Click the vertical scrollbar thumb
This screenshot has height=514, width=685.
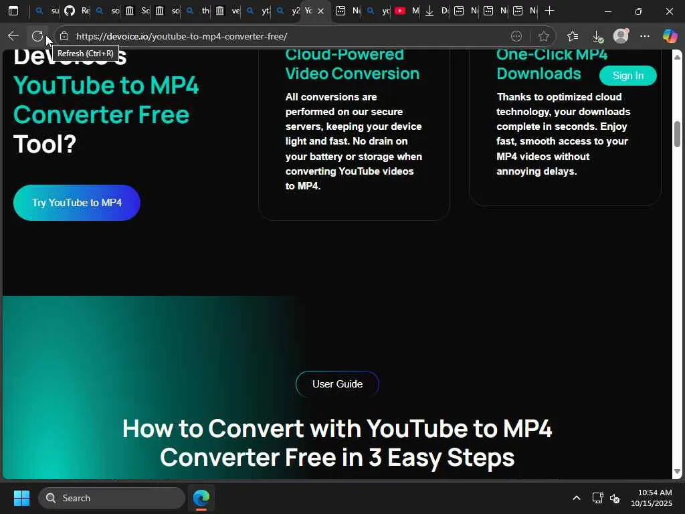[678, 134]
